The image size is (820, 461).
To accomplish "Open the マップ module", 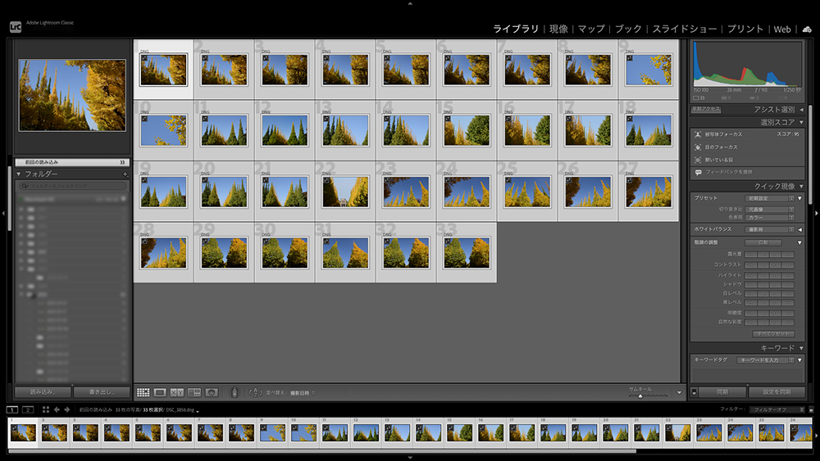I will point(591,29).
